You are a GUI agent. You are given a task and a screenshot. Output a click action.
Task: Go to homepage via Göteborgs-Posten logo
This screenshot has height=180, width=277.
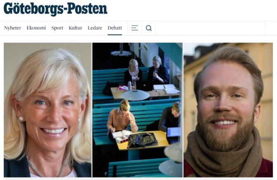55,9
